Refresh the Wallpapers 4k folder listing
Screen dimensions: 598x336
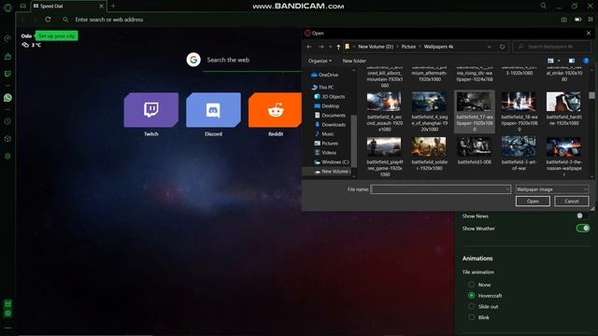pyautogui.click(x=503, y=47)
